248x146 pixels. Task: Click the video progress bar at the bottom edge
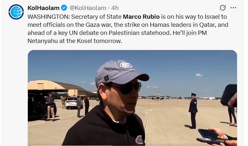(x=132, y=145)
